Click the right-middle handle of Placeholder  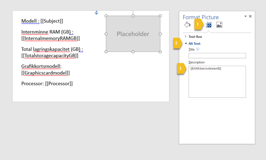(160, 34)
